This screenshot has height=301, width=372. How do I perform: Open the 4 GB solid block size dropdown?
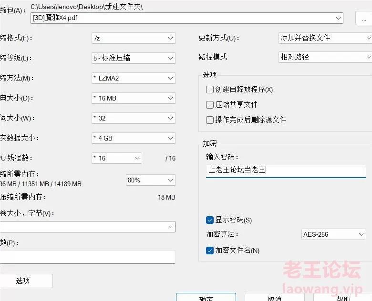tap(134, 138)
